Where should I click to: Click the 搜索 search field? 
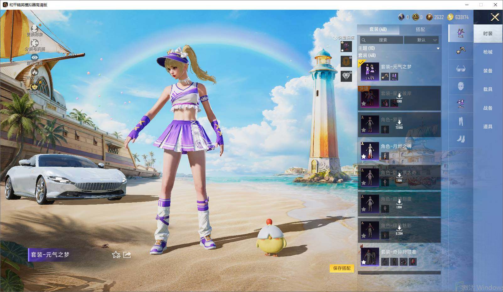point(381,40)
